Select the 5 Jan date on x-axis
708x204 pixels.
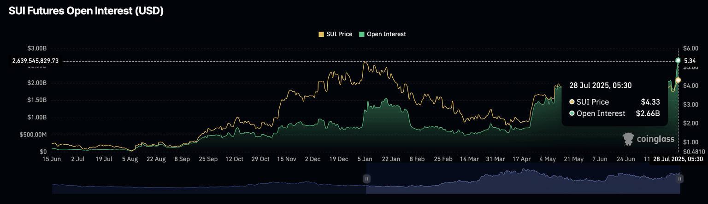[x=366, y=159]
